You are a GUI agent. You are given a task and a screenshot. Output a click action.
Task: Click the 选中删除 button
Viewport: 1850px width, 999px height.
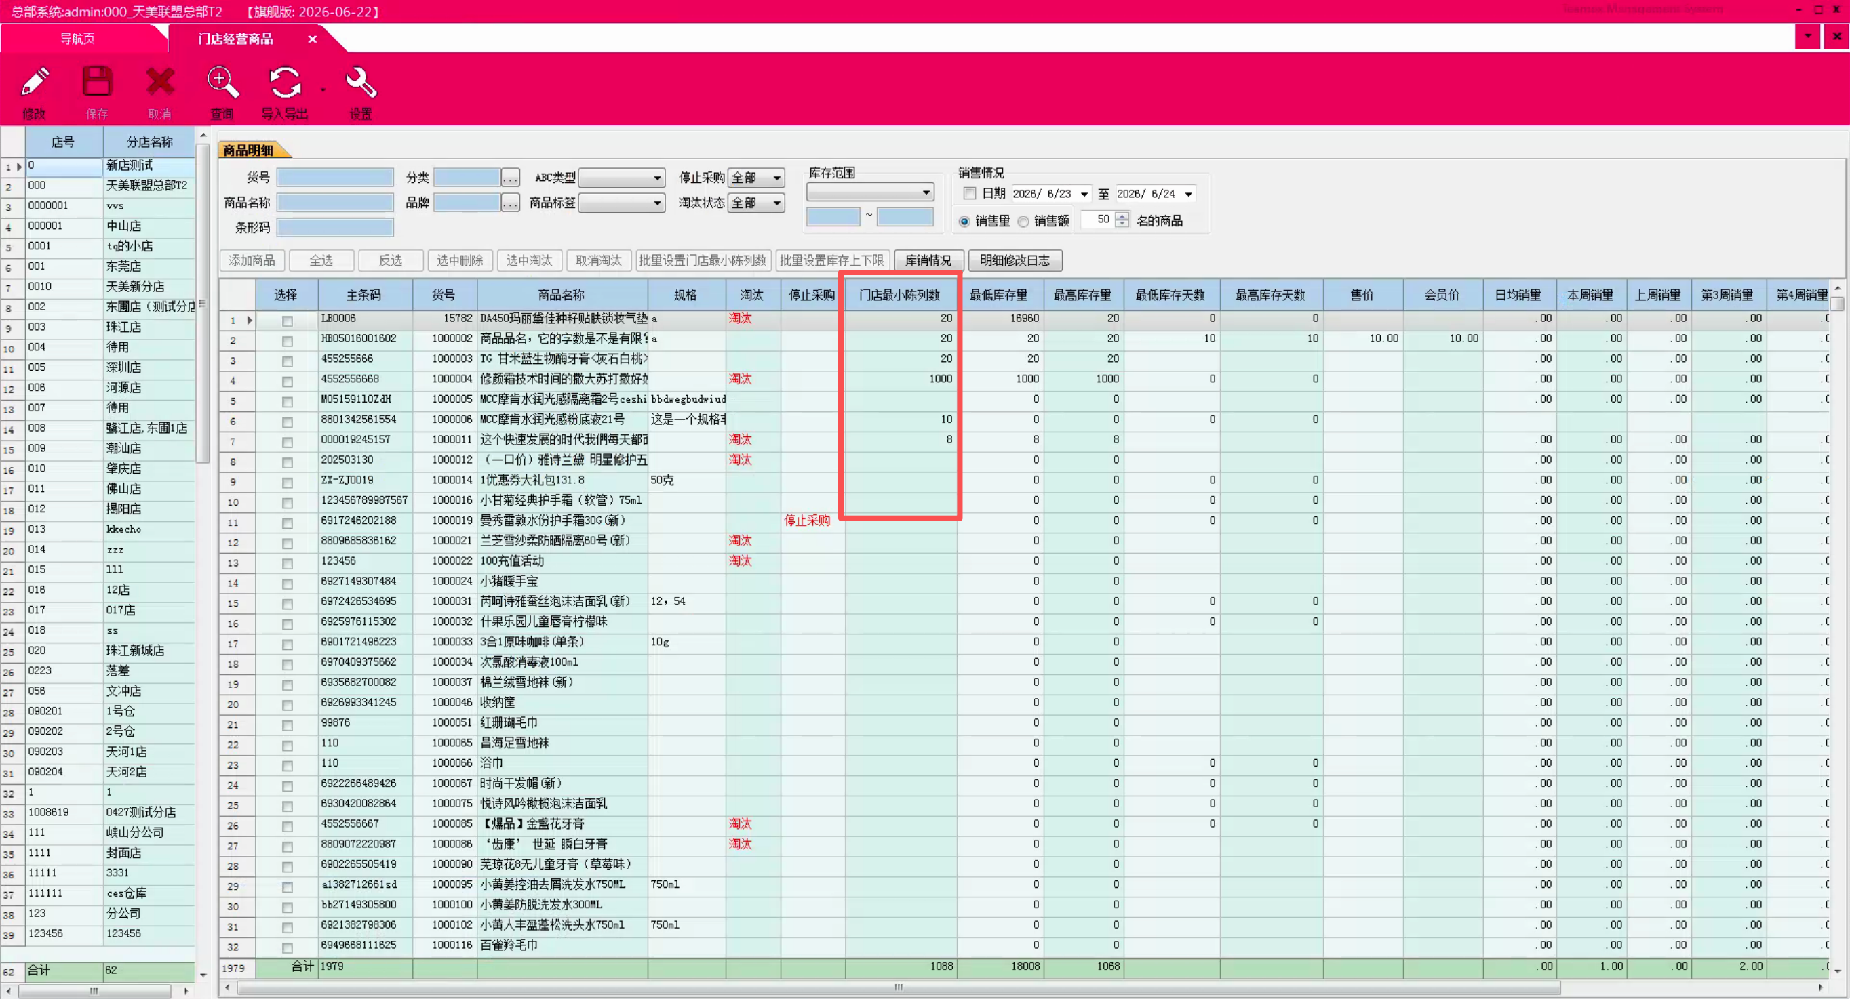(x=460, y=260)
